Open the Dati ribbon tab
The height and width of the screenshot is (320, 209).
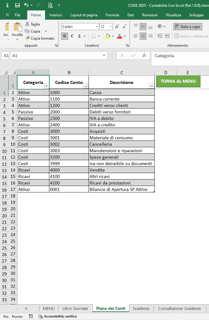[x=131, y=15]
